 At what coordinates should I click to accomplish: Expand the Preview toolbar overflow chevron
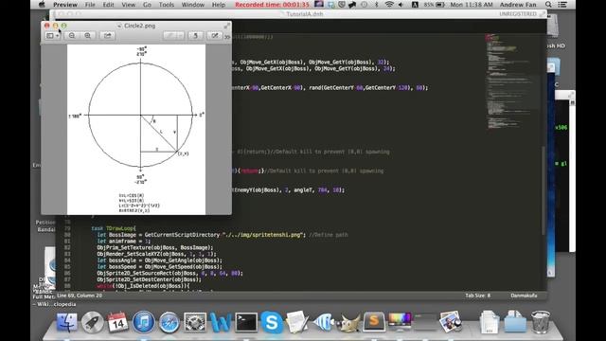227,37
